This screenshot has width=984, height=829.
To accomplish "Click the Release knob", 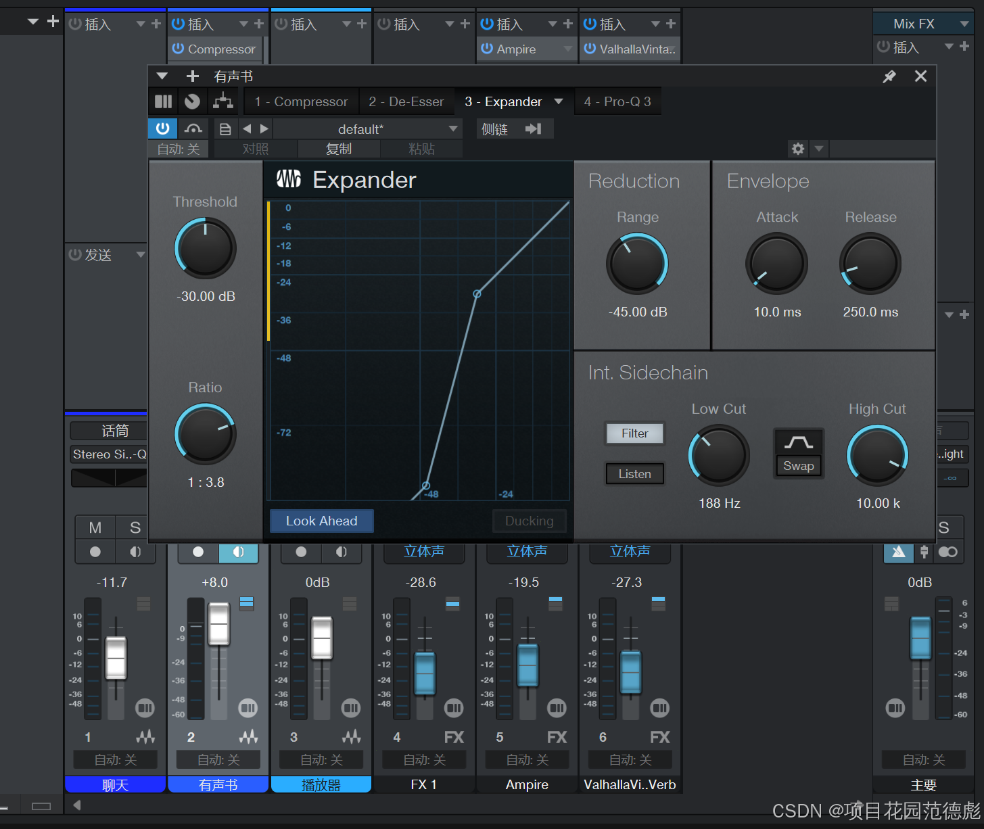I will pyautogui.click(x=870, y=264).
